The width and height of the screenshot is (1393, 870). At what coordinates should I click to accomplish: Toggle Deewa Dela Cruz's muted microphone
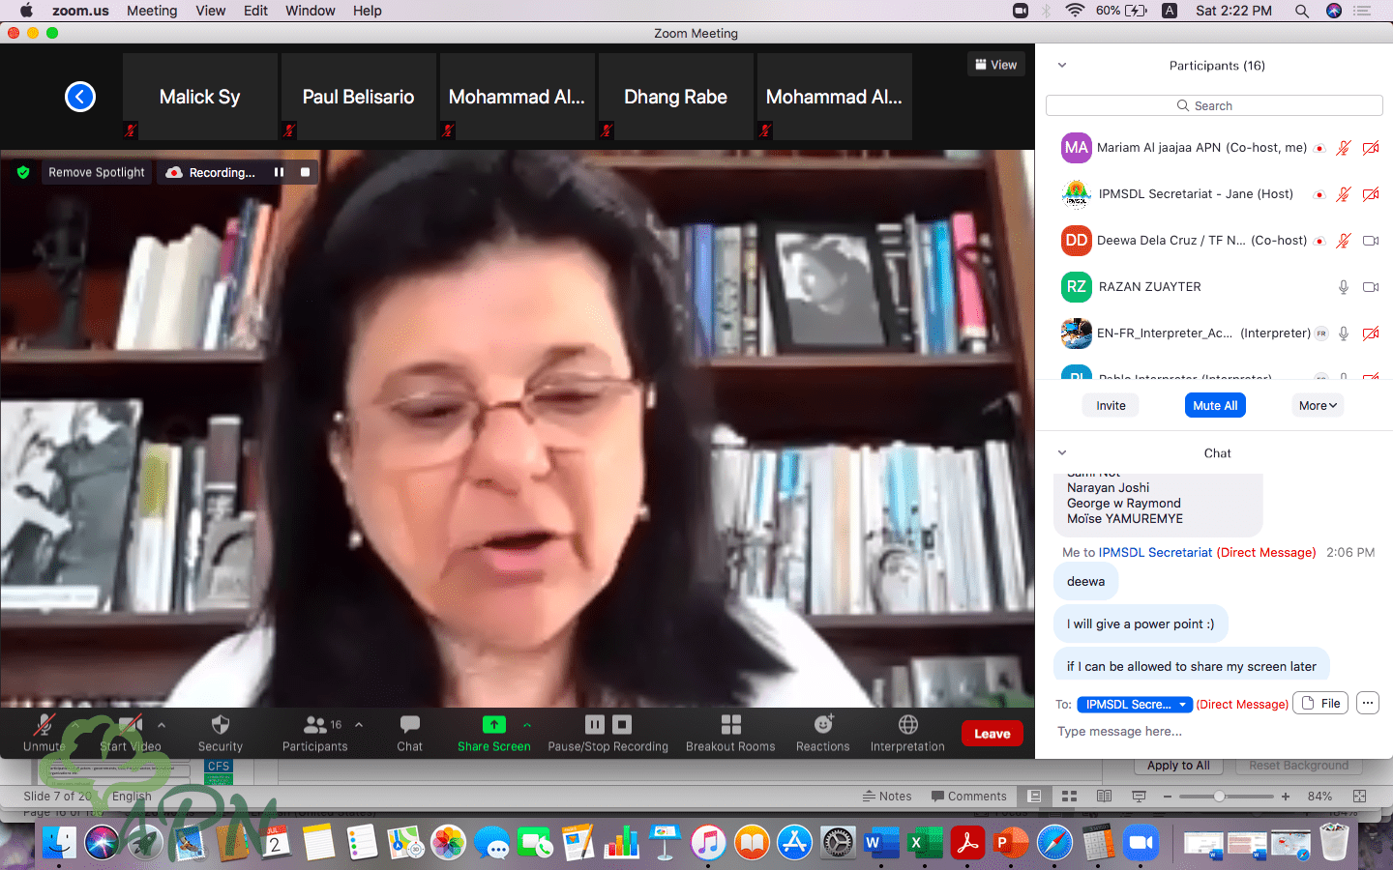pos(1344,241)
